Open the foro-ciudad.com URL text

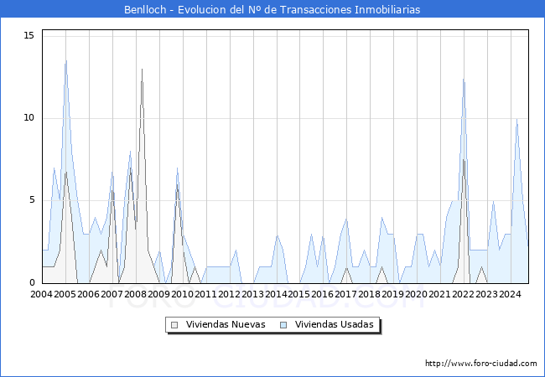[x=481, y=363]
